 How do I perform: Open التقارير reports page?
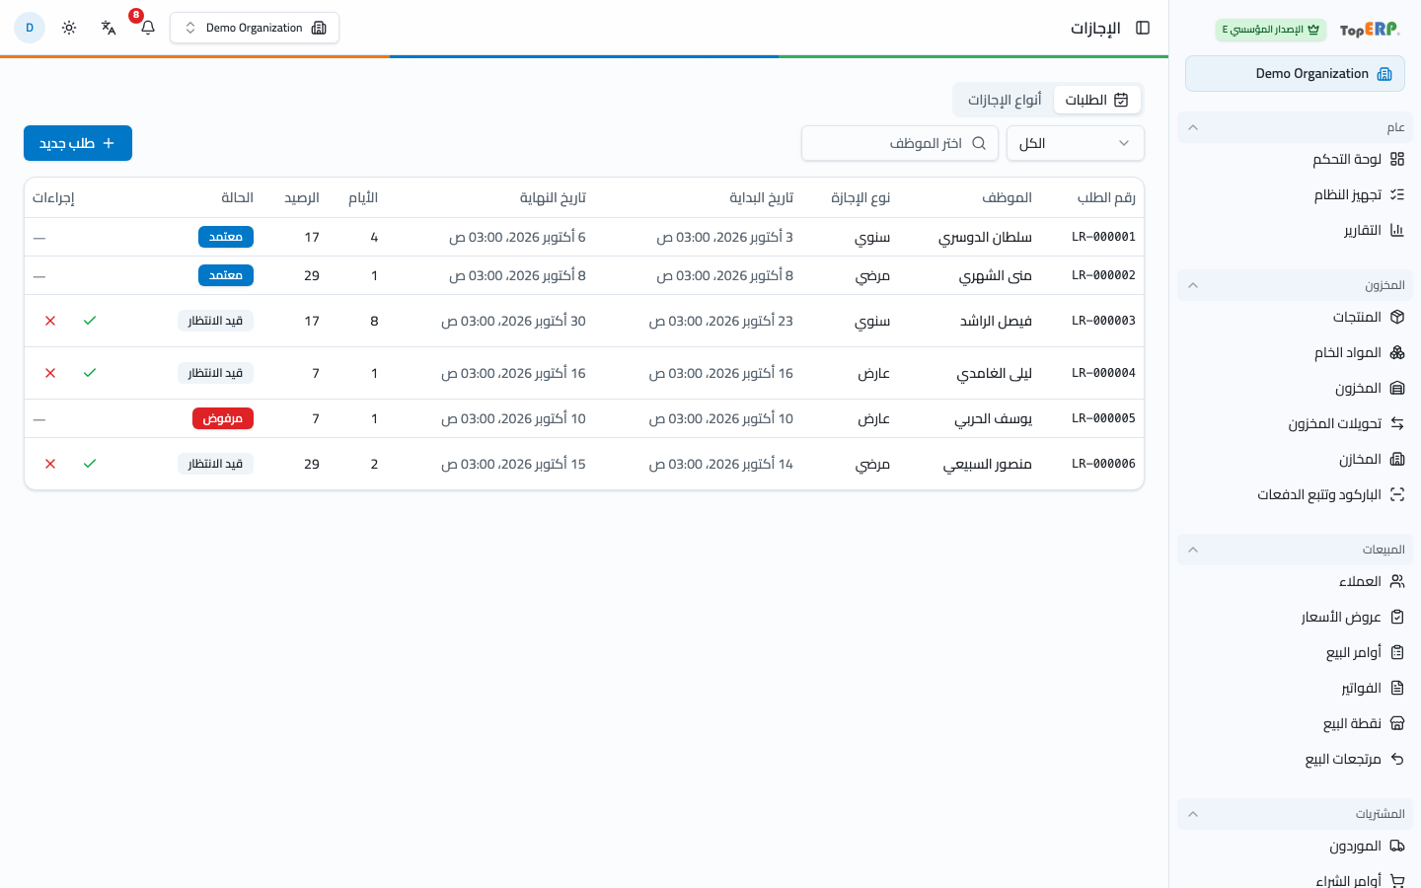[x=1295, y=230]
